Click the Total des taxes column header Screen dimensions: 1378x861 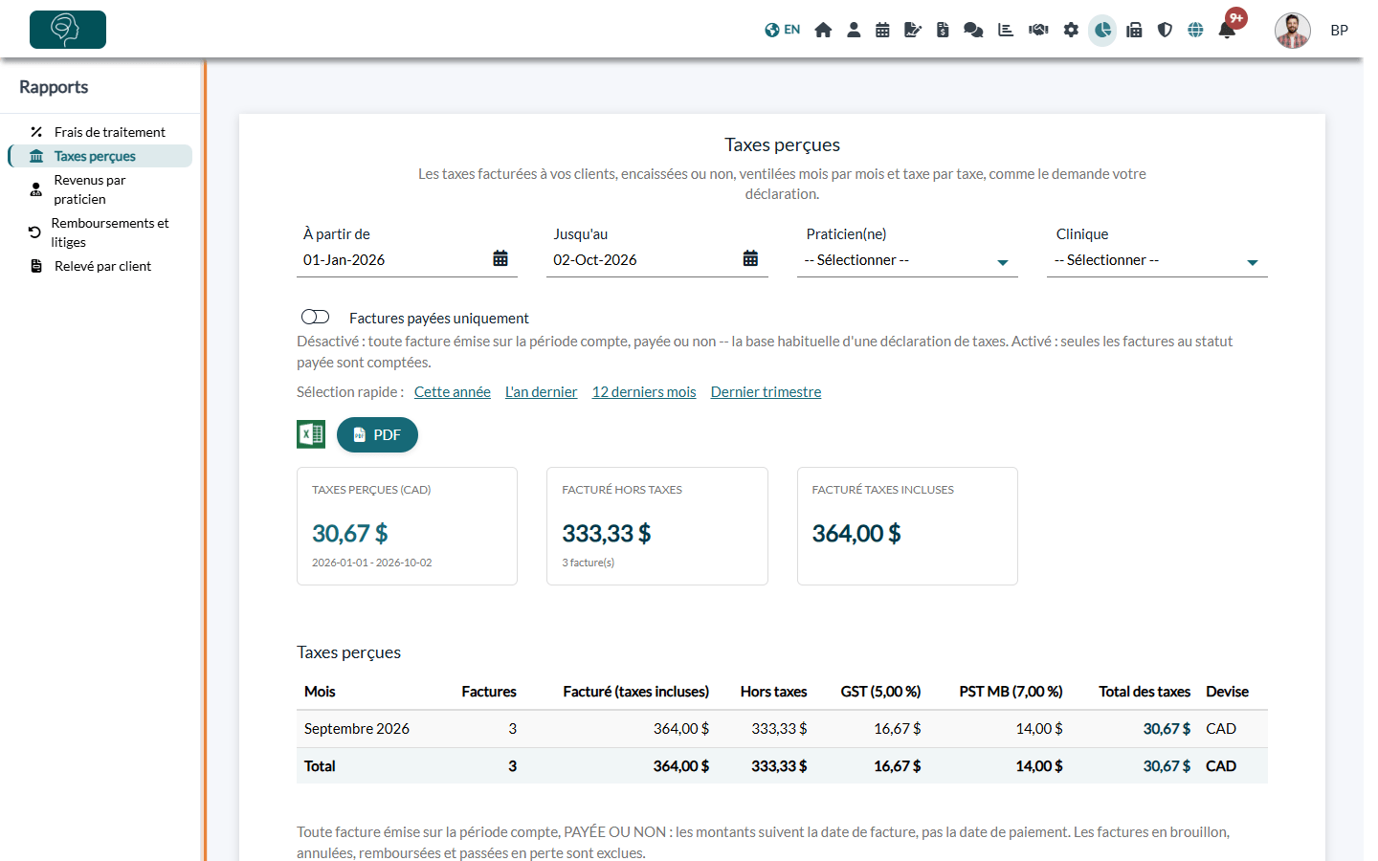(1145, 692)
